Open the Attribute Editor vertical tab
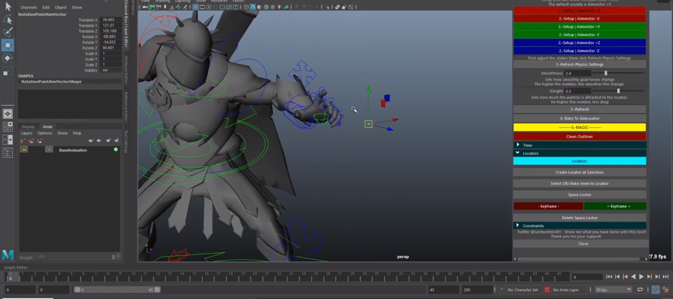The height and width of the screenshot is (299, 673). click(126, 70)
